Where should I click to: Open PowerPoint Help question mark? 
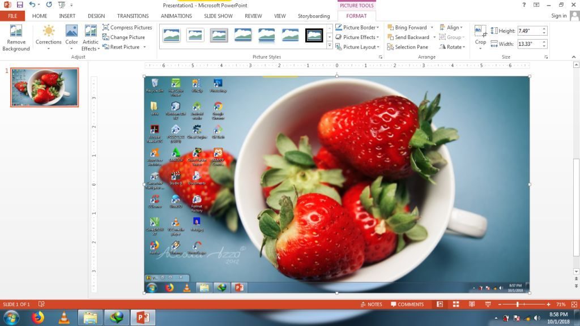[x=524, y=5]
